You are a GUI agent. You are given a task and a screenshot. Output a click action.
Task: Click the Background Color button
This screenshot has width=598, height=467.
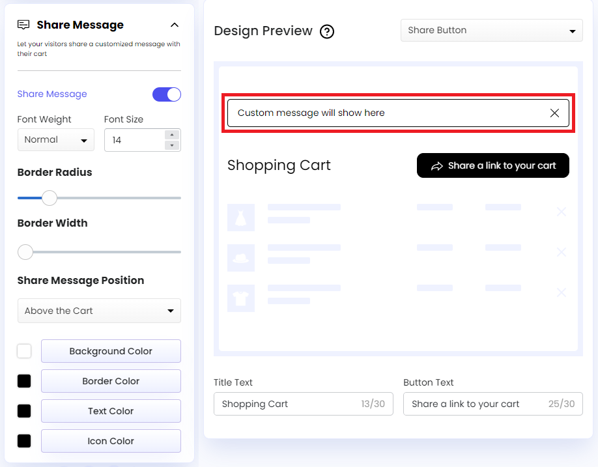click(111, 351)
